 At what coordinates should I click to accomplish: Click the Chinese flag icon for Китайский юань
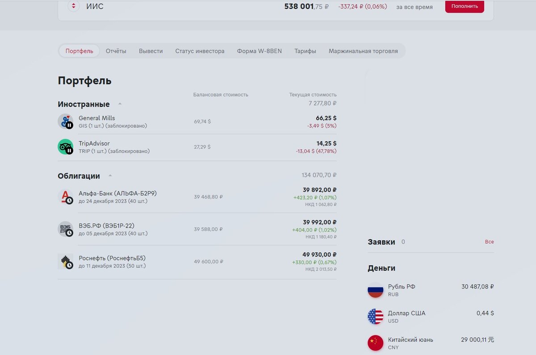[x=376, y=343]
